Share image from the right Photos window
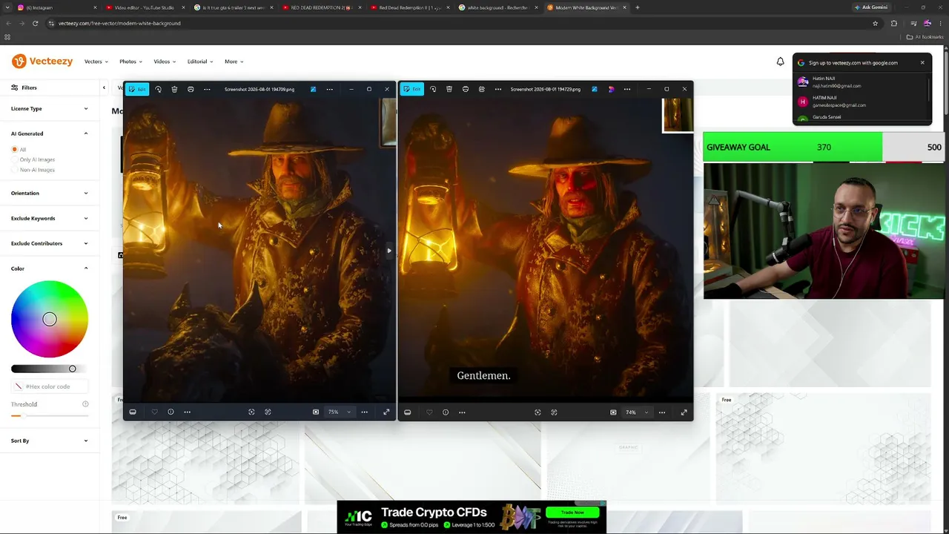Viewport: 949px width, 534px height. point(482,89)
